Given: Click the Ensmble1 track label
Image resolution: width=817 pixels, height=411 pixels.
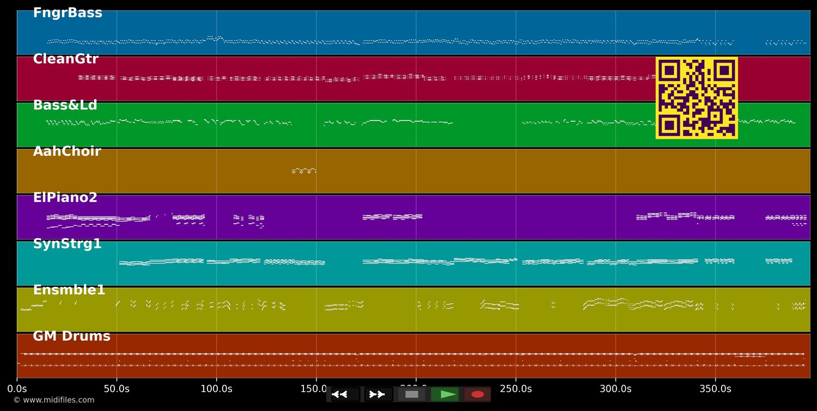Looking at the screenshot, I should click(x=69, y=291).
